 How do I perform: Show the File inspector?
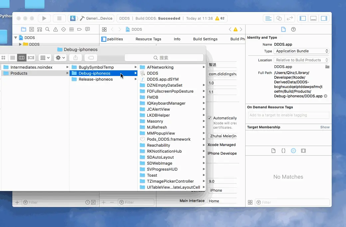pyautogui.click(x=283, y=29)
